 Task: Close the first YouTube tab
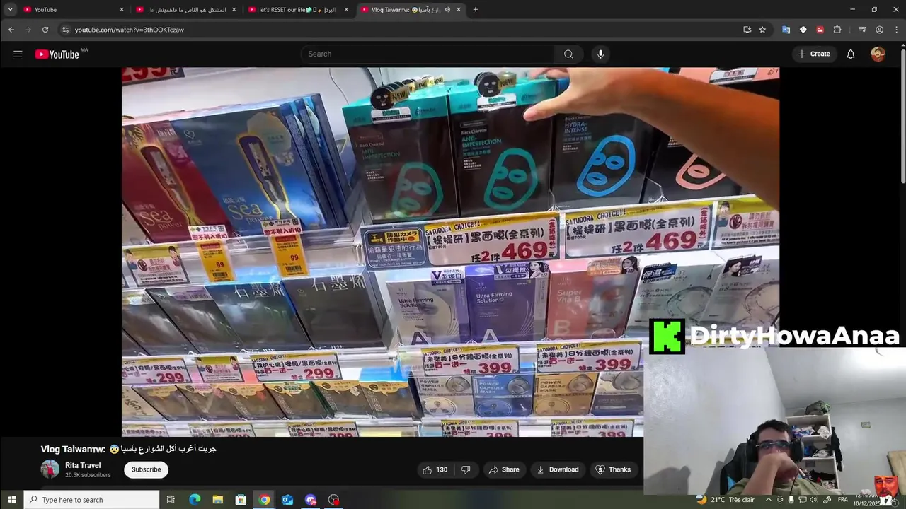click(121, 10)
